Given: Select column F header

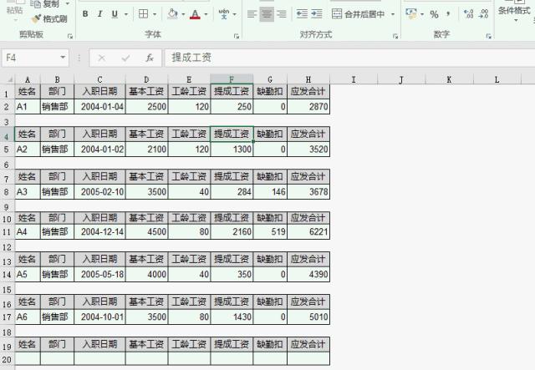Looking at the screenshot, I should point(232,79).
